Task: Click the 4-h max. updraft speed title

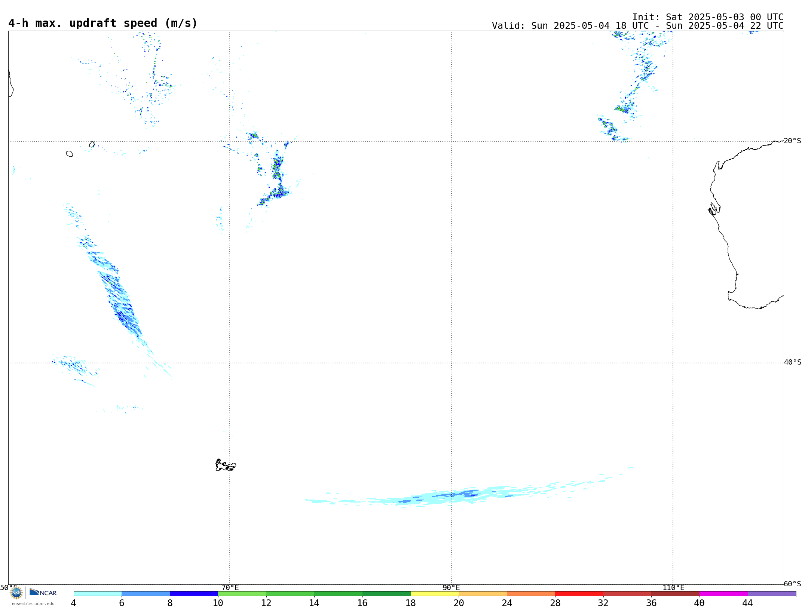Action: tap(103, 23)
